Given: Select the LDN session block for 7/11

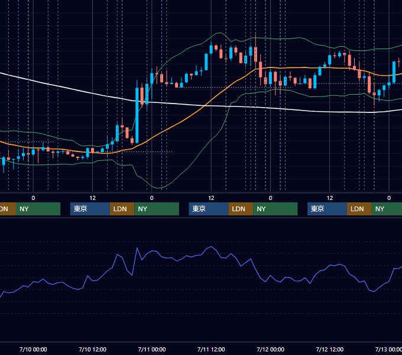Looking at the screenshot, I should pos(241,209).
